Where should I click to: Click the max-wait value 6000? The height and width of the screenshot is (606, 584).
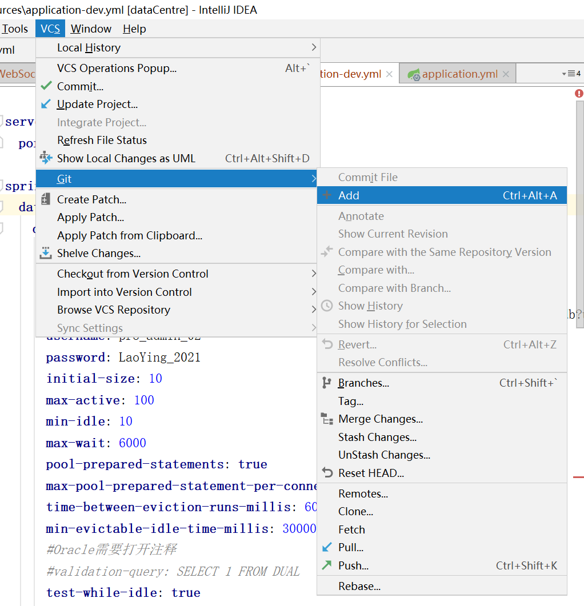click(x=133, y=443)
